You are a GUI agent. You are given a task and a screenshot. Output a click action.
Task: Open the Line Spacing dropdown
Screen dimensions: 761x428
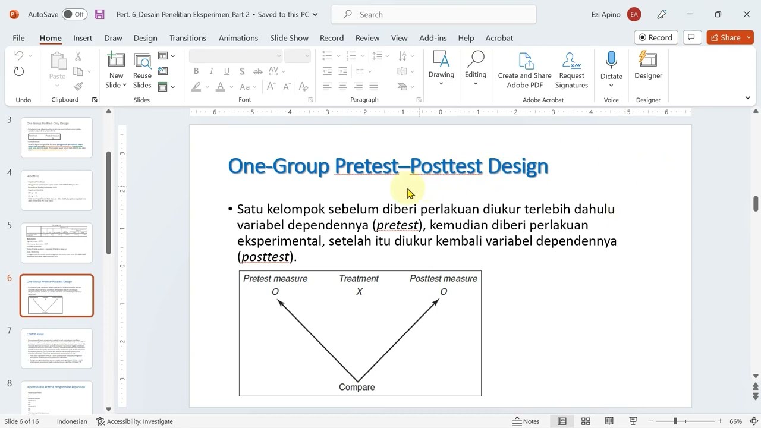point(381,56)
